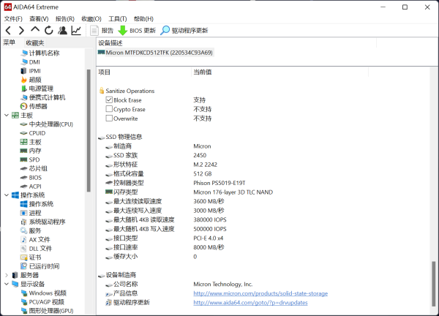This screenshot has height=316, width=439.
Task: Open the user profile toolbar icon
Action: (x=62, y=30)
